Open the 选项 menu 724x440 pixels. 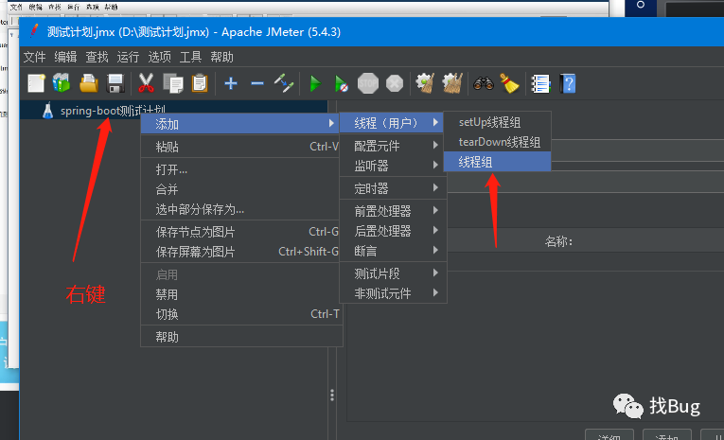click(159, 58)
